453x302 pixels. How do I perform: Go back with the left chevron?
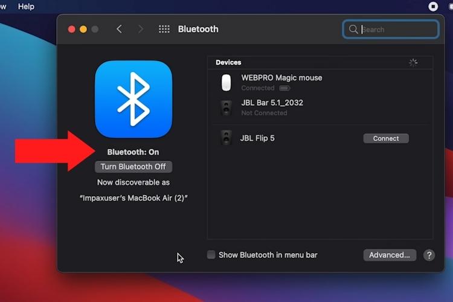tap(119, 29)
